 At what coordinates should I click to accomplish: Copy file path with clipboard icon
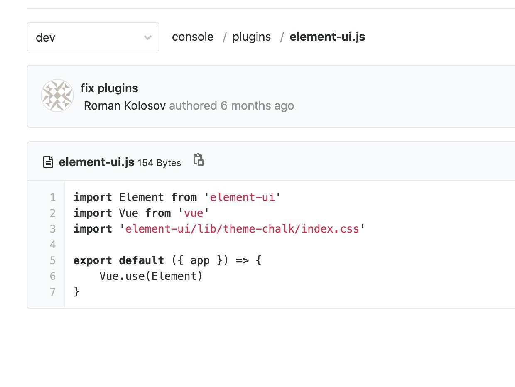click(x=199, y=160)
